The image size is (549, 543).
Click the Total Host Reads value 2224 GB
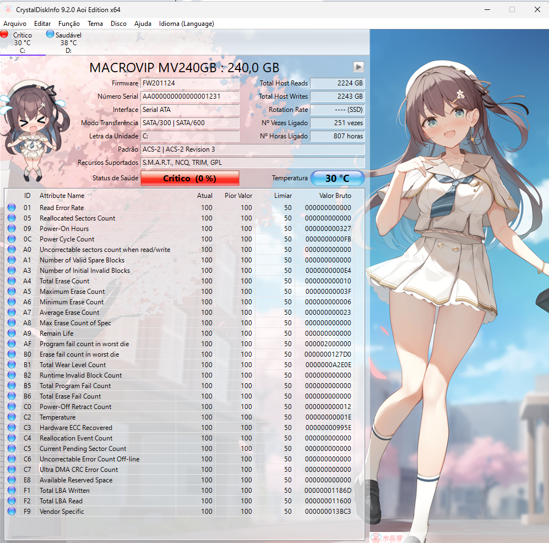pyautogui.click(x=338, y=83)
